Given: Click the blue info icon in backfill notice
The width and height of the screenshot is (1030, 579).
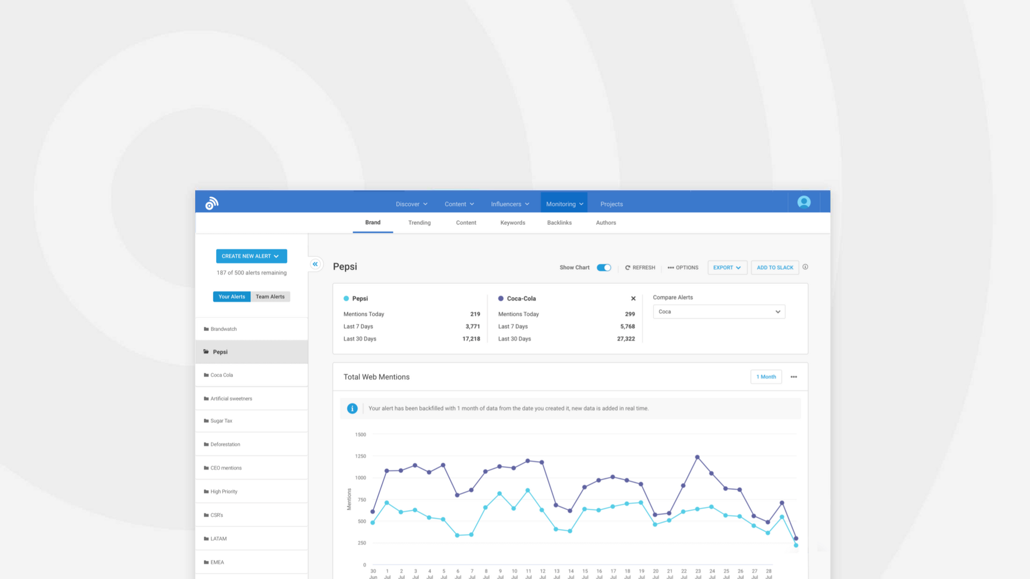Looking at the screenshot, I should (x=352, y=409).
